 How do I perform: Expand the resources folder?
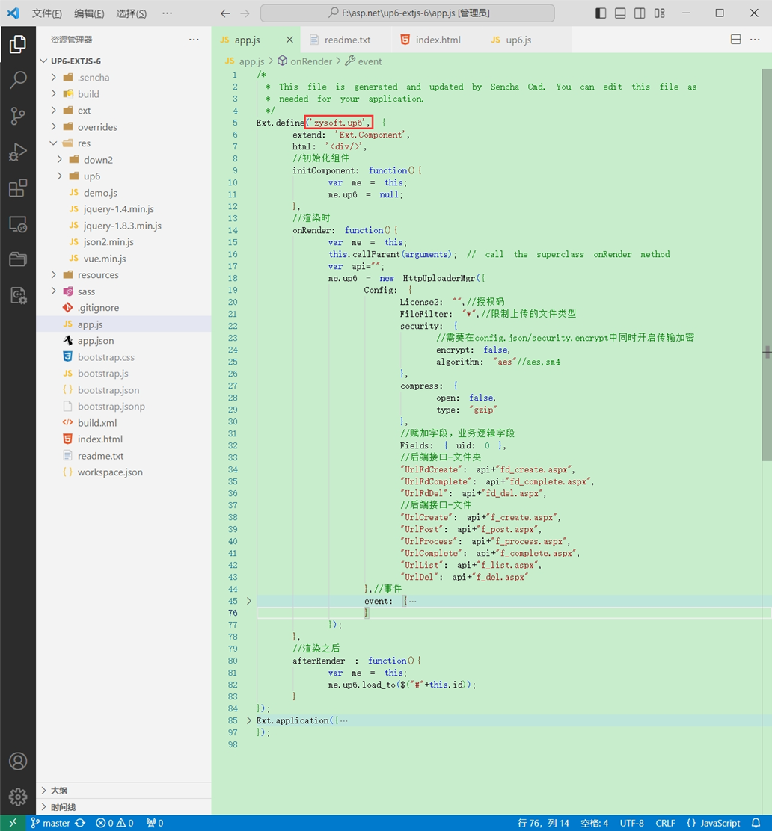pyautogui.click(x=97, y=275)
